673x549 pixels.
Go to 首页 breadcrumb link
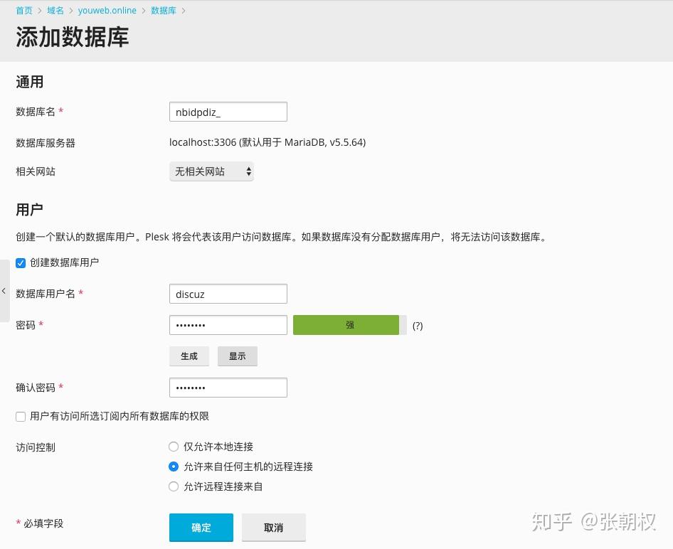24,10
